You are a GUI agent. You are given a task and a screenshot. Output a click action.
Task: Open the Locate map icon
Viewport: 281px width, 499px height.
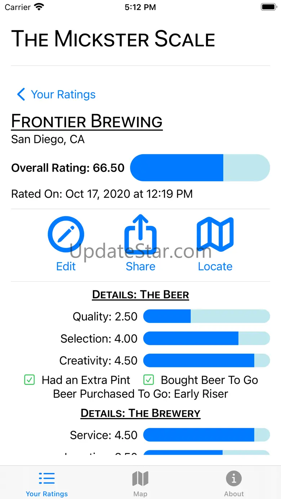coord(215,234)
